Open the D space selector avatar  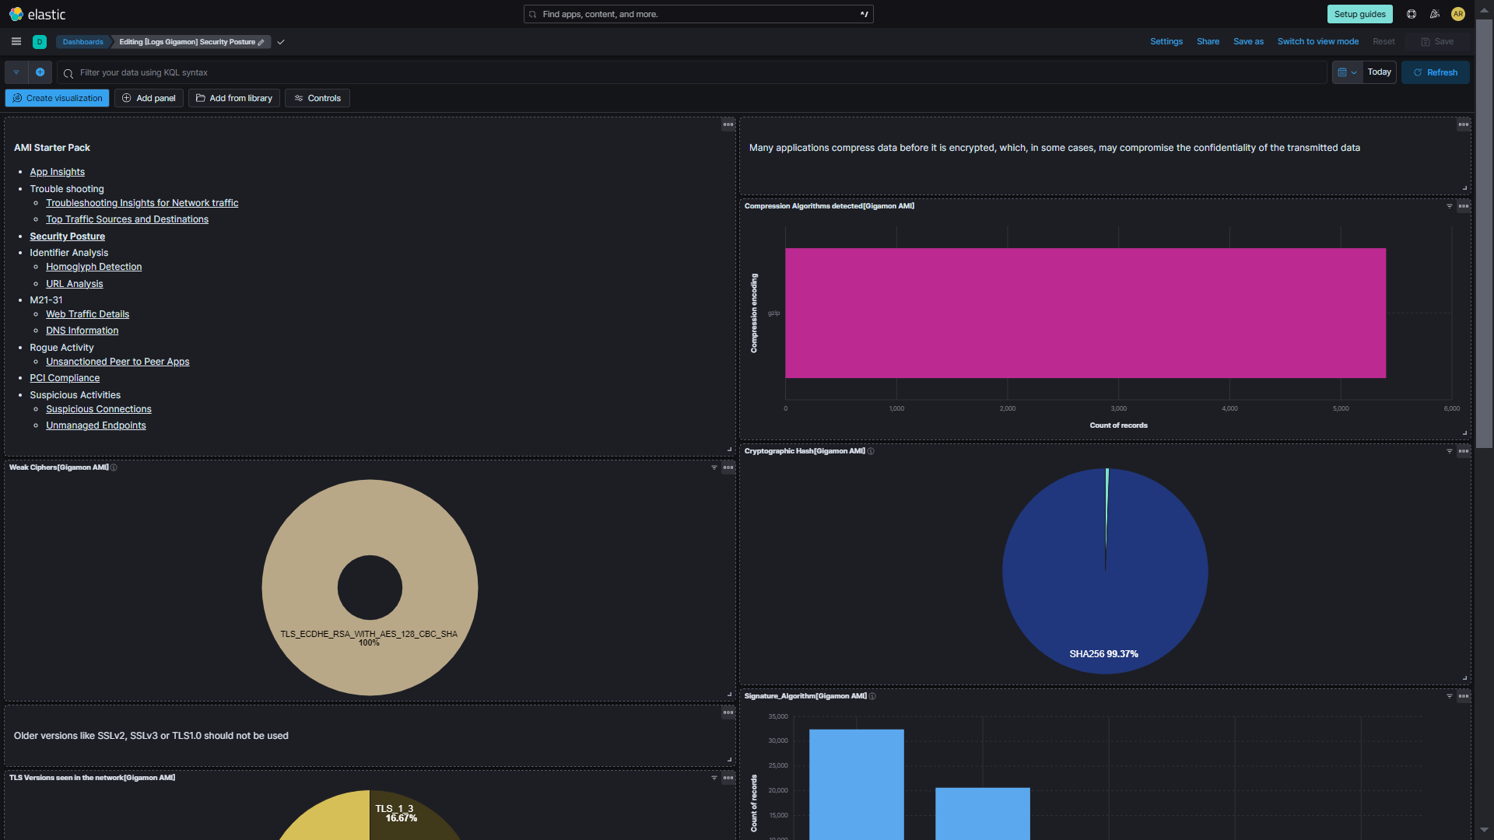(x=40, y=42)
